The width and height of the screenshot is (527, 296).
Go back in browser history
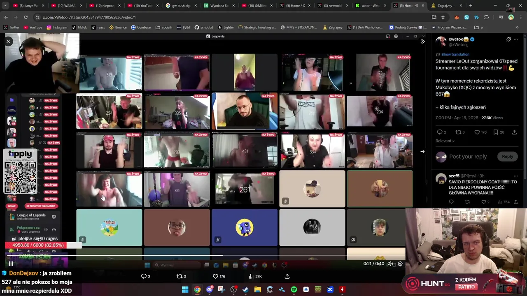click(6, 17)
